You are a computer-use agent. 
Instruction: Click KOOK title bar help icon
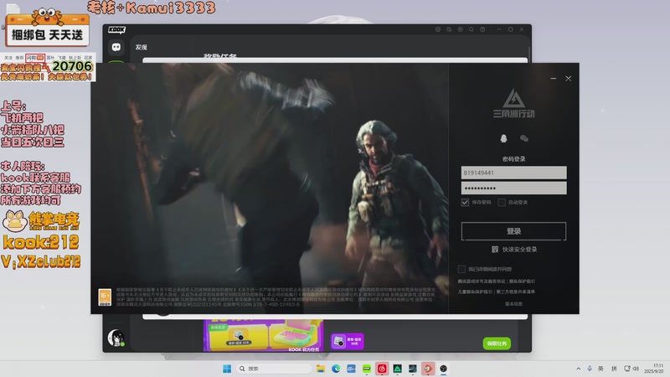pos(482,29)
